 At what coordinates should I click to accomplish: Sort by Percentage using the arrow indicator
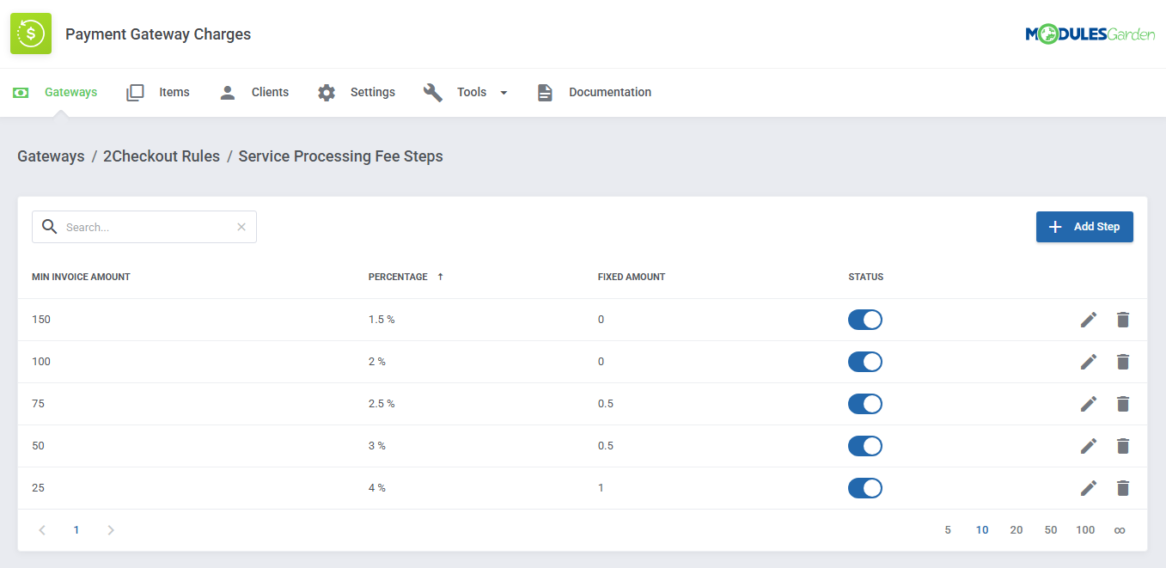coord(440,276)
